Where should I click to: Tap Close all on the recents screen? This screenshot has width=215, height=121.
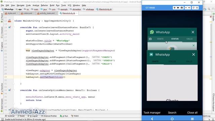coord(192,113)
